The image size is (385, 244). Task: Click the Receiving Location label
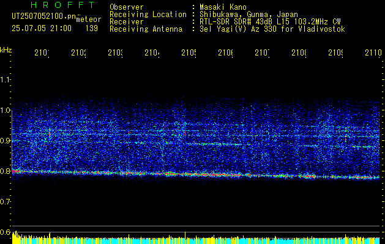[148, 15]
